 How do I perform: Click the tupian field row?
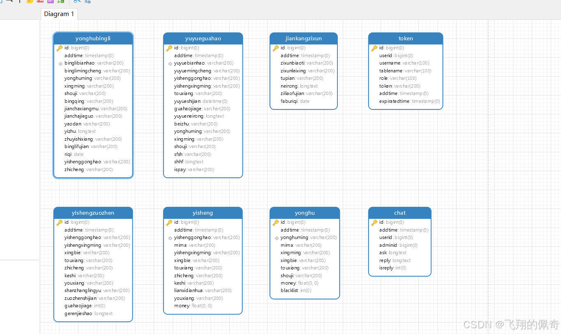(x=302, y=78)
